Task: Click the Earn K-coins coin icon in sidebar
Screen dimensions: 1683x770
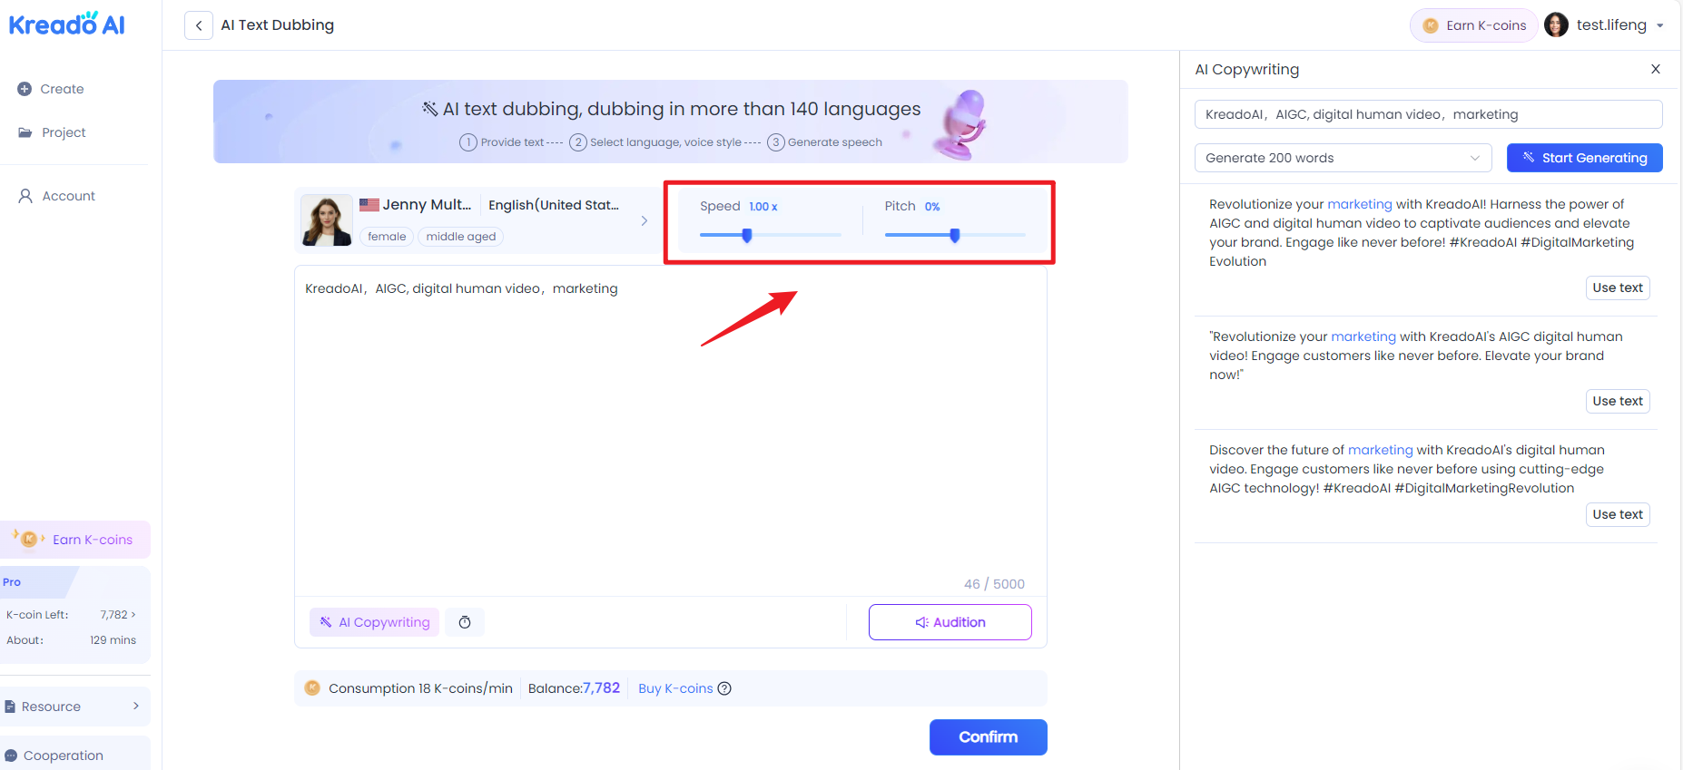Action: (x=29, y=539)
